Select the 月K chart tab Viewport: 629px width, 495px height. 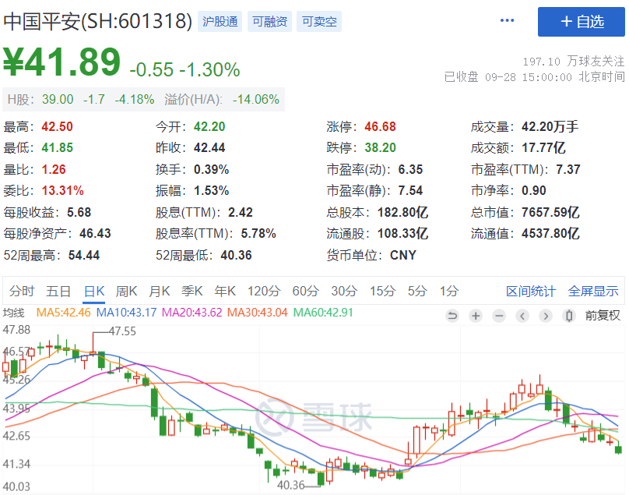(x=160, y=291)
